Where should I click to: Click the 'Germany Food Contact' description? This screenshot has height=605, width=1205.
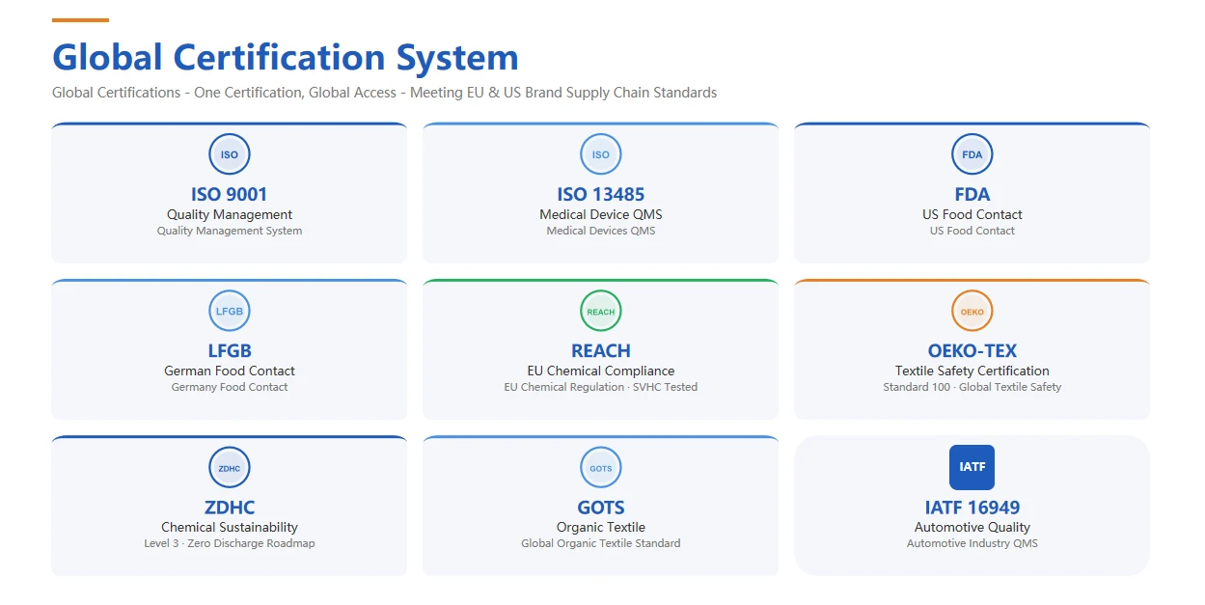click(x=230, y=387)
